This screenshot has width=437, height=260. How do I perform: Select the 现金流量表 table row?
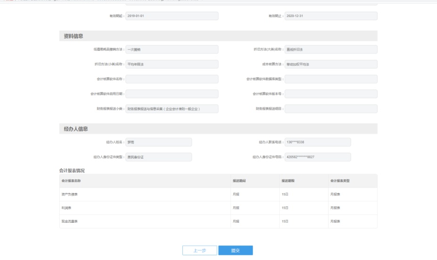pyautogui.click(x=218, y=221)
